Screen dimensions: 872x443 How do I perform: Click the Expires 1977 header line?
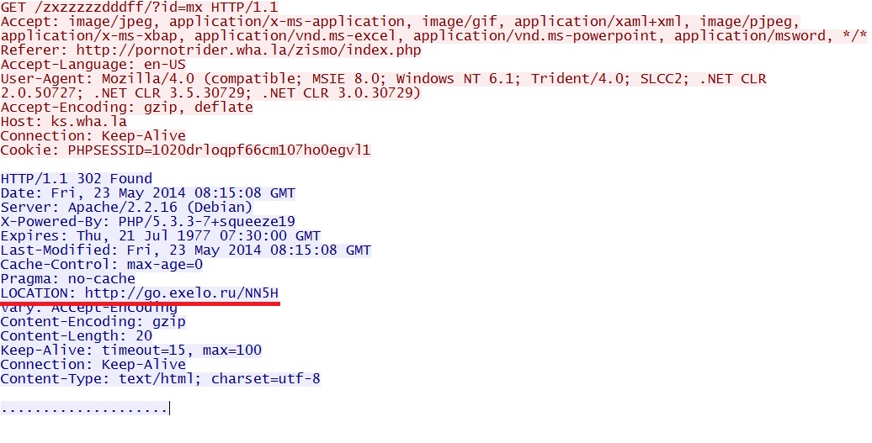tap(160, 235)
